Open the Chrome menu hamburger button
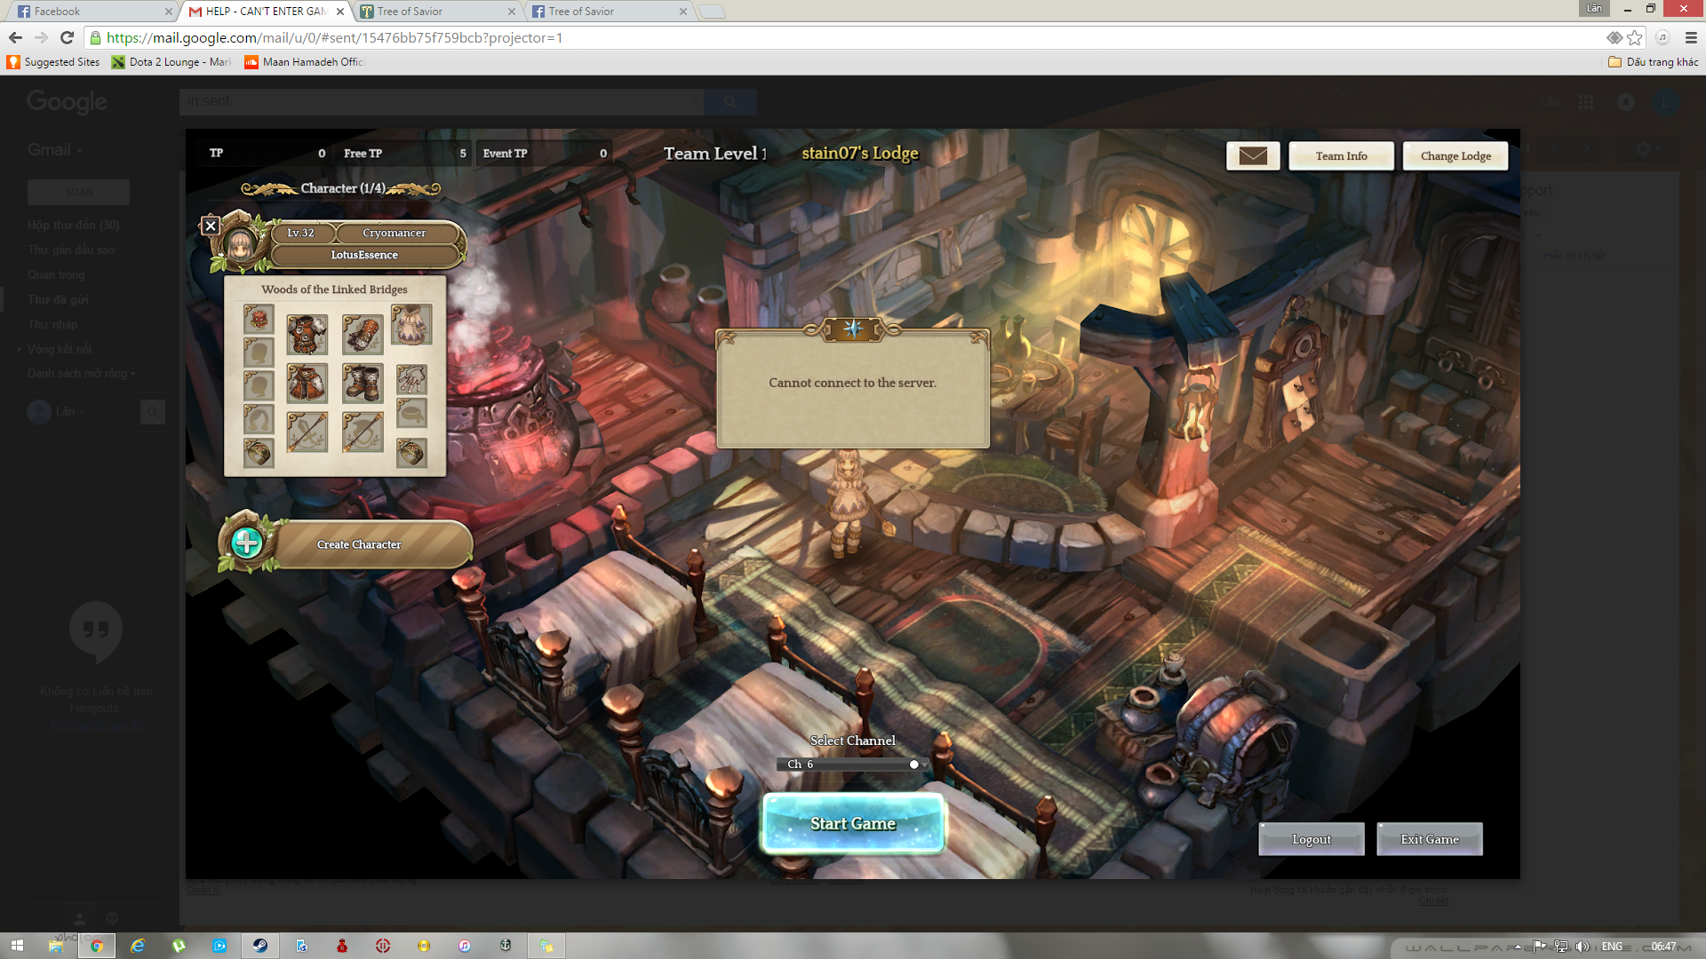 click(x=1691, y=37)
